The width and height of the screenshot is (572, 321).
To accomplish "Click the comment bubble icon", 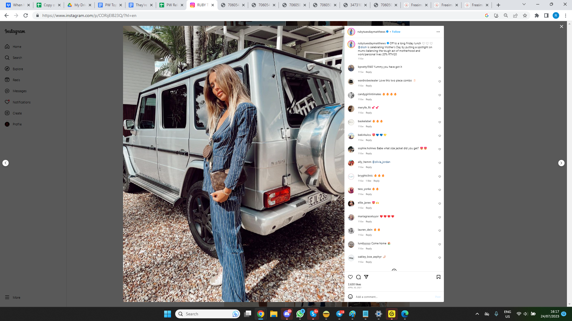I will tap(358, 277).
